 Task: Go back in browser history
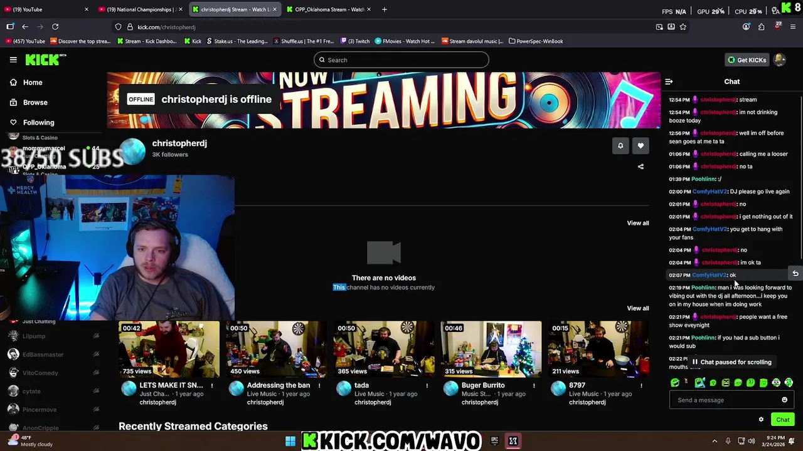[x=25, y=27]
